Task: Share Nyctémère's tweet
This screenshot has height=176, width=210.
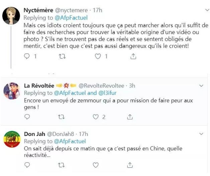Action: [x=133, y=57]
